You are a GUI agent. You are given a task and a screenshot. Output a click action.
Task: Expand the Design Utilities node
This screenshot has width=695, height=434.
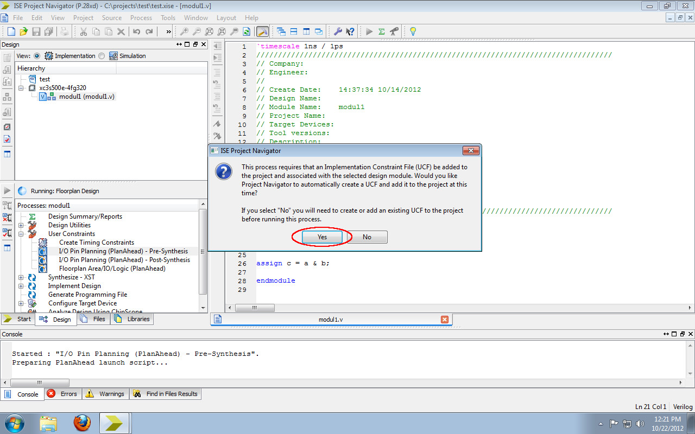(21, 225)
